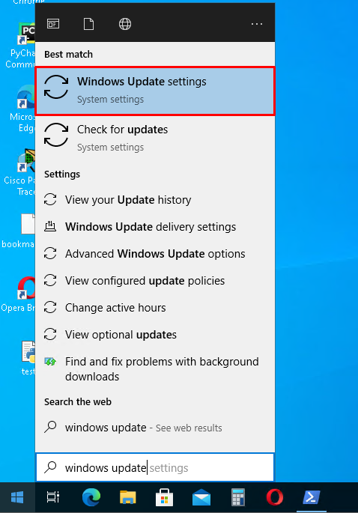Open Windows Update settings best match
This screenshot has width=358, height=513.
coord(155,91)
